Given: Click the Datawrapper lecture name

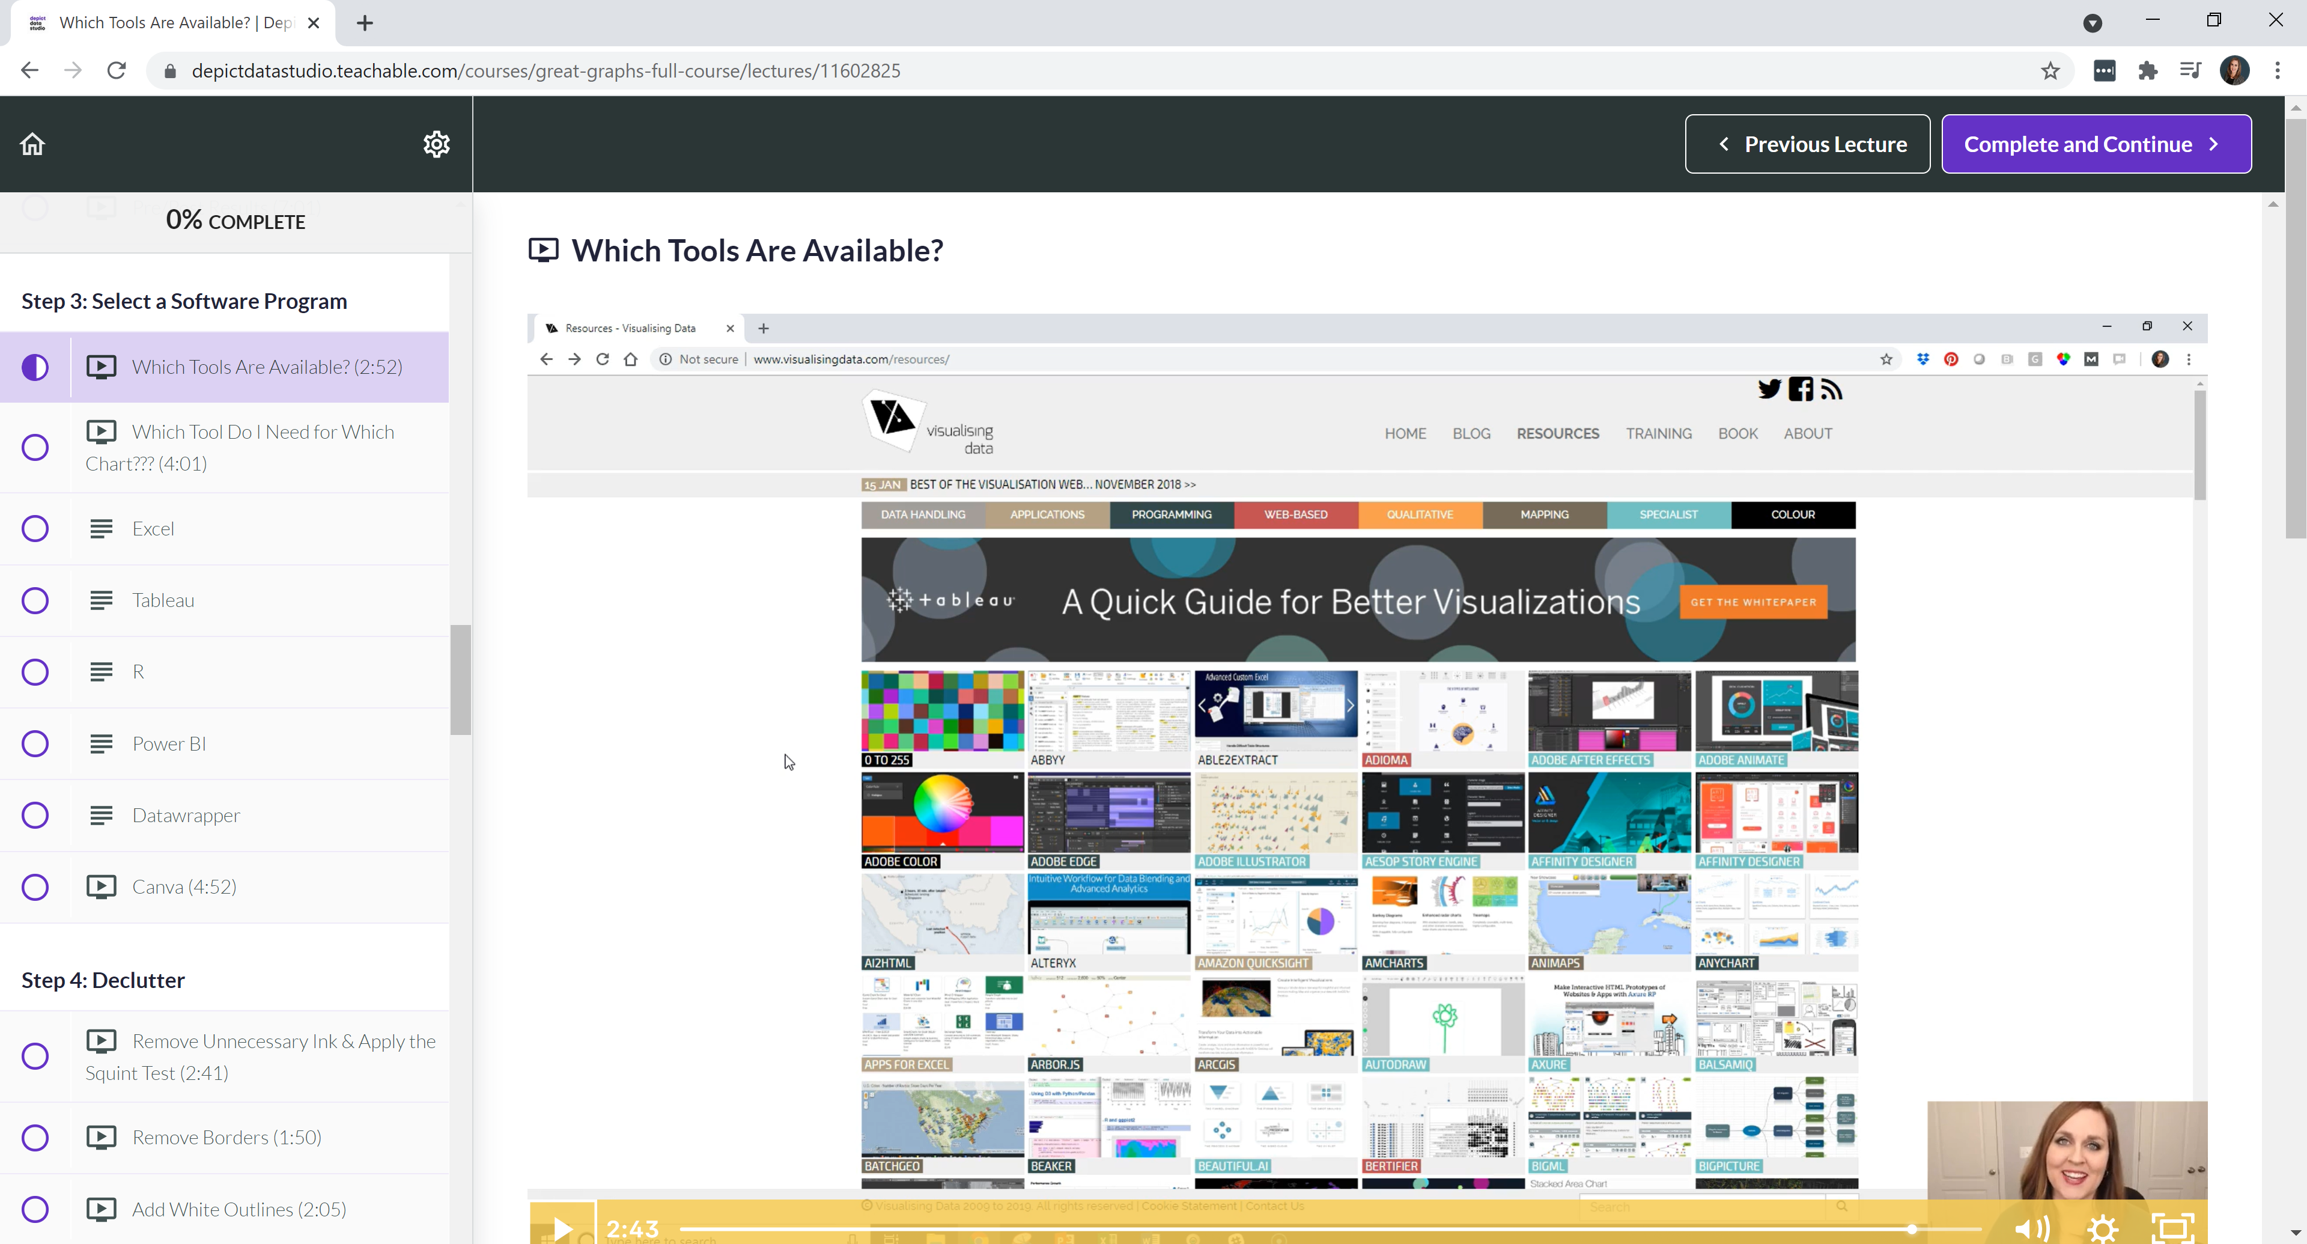Looking at the screenshot, I should click(x=186, y=816).
